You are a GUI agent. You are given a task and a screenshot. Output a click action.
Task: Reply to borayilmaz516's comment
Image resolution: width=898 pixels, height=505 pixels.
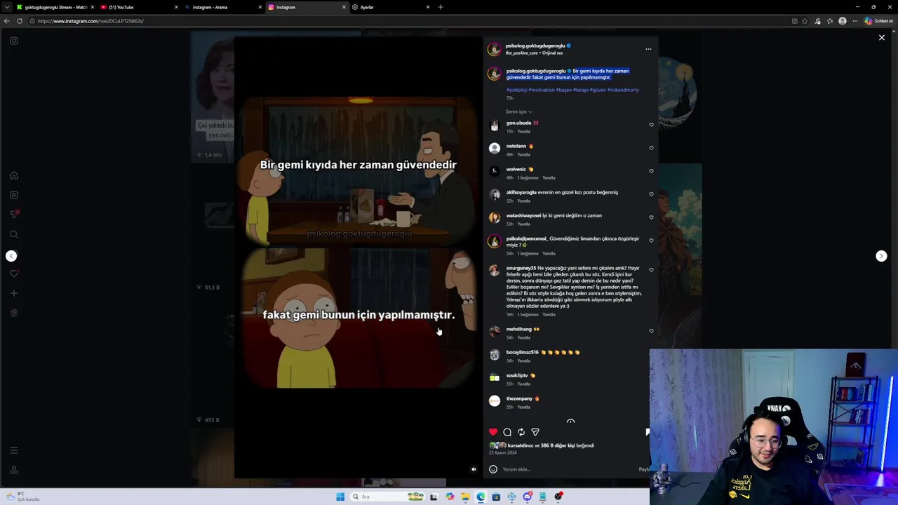click(523, 361)
